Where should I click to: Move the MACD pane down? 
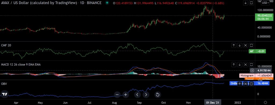pyautogui.click(x=240, y=64)
